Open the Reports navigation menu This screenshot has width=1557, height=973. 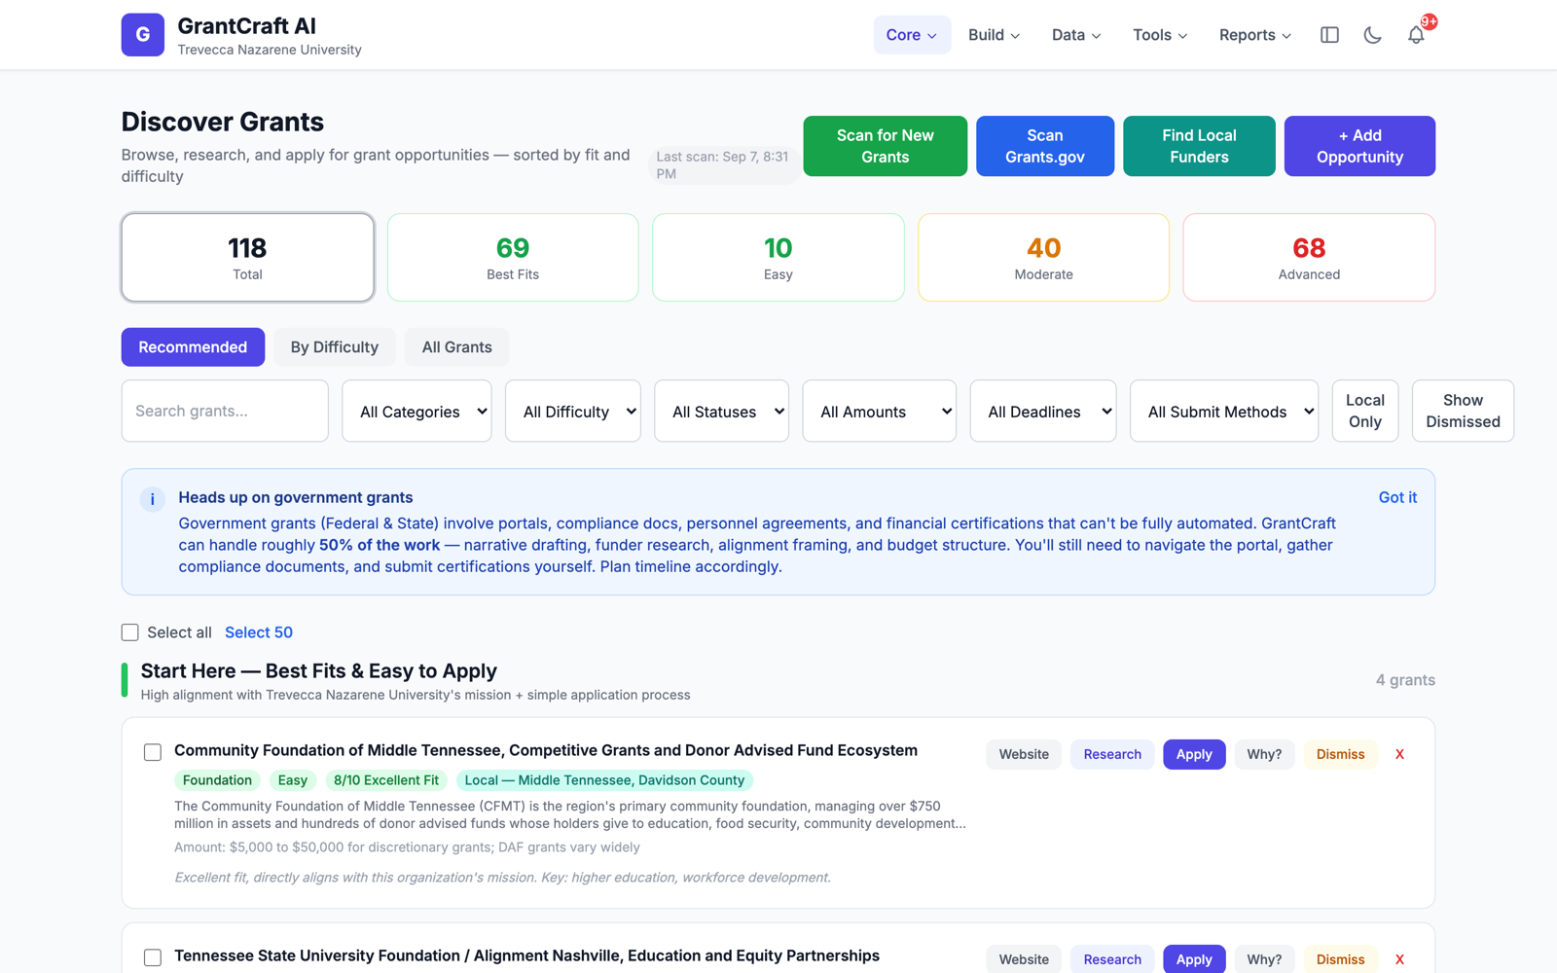(1254, 35)
